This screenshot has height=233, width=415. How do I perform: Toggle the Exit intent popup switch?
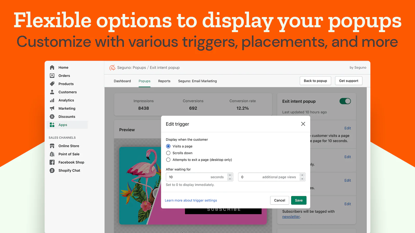coord(345,101)
